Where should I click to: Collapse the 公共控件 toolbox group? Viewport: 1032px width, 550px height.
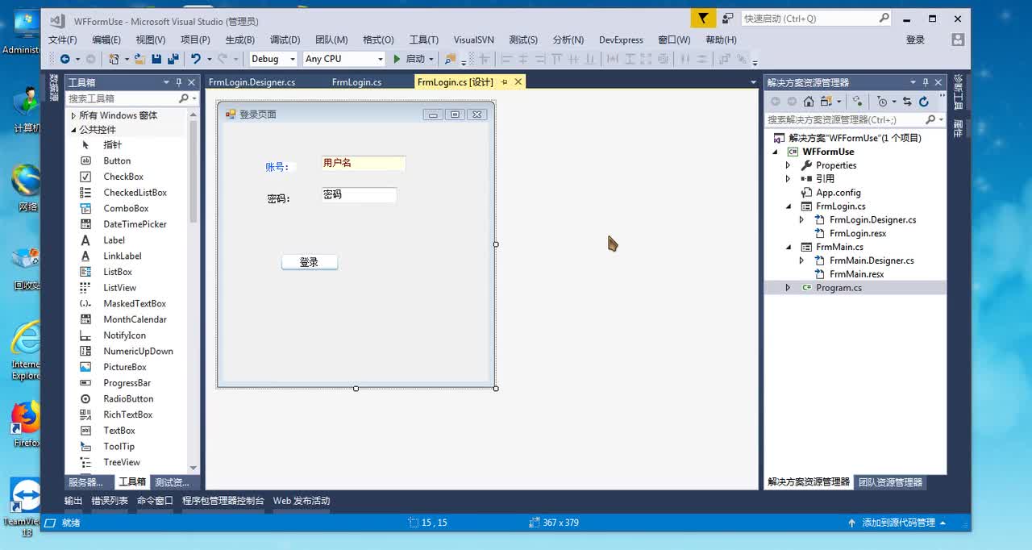(73, 130)
